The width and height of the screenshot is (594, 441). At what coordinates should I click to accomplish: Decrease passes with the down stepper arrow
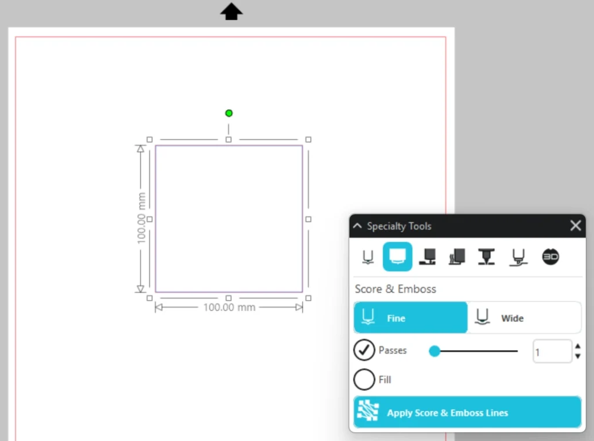(578, 356)
